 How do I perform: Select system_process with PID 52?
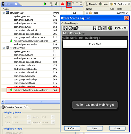pos(22,51)
